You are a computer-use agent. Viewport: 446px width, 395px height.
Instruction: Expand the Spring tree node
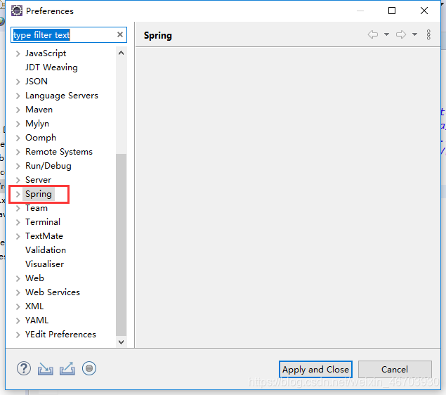pyautogui.click(x=18, y=194)
